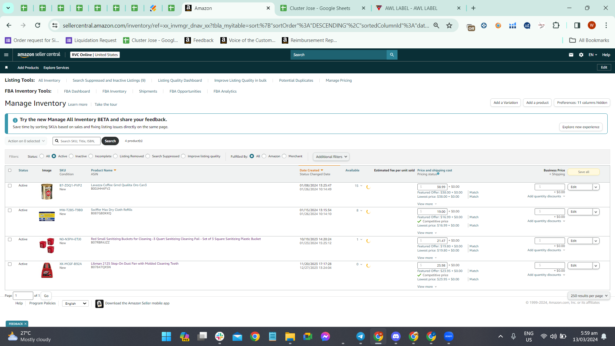Reload the page with the refresh icon

(x=37, y=25)
